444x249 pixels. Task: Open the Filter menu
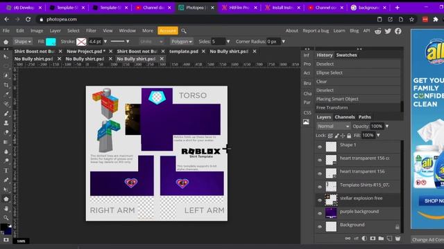91,30
